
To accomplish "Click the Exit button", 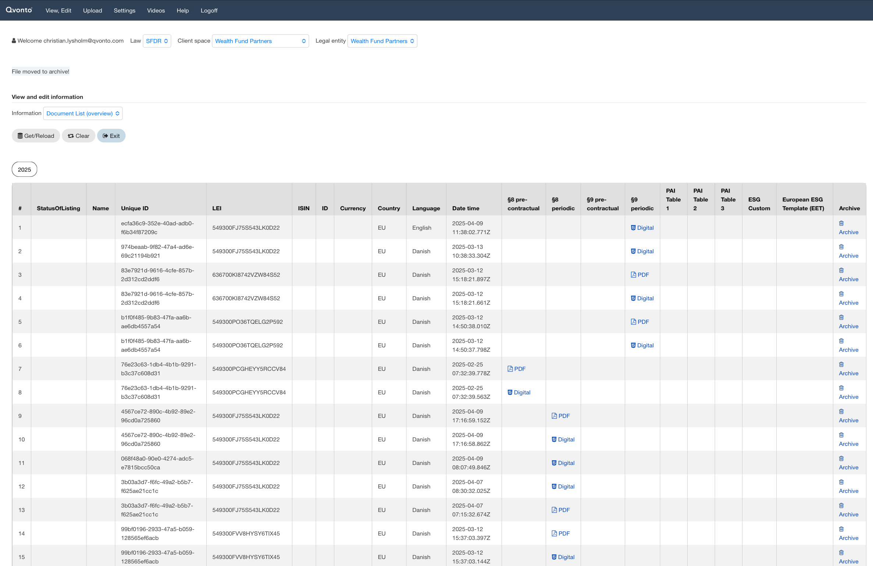I will [x=111, y=136].
